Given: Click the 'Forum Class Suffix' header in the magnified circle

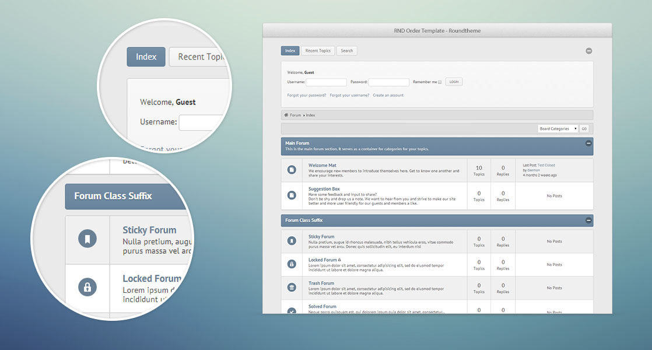Looking at the screenshot, I should (127, 197).
